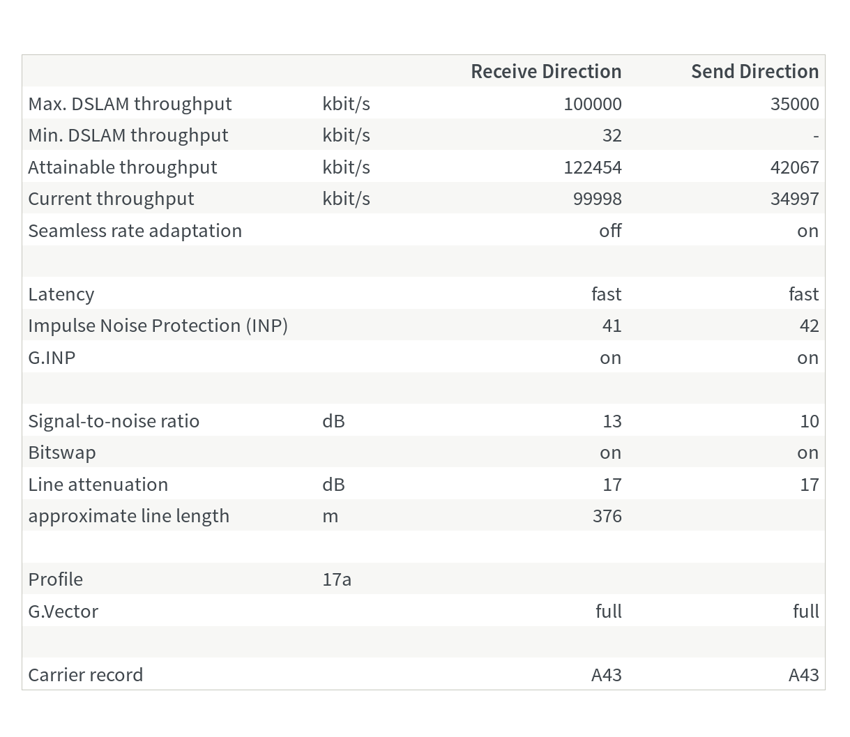Click the send value 35000

click(x=794, y=104)
